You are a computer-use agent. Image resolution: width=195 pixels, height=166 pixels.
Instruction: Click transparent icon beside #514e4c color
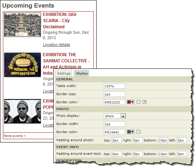[x=138, y=132]
